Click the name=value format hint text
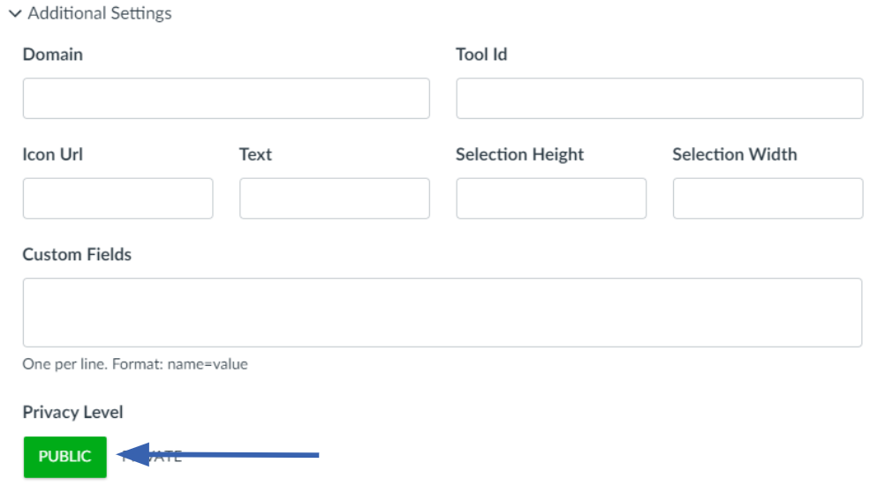 (x=135, y=364)
